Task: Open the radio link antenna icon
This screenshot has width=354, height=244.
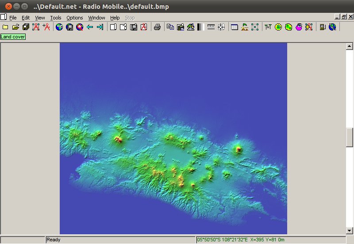Action: pyautogui.click(x=268, y=27)
